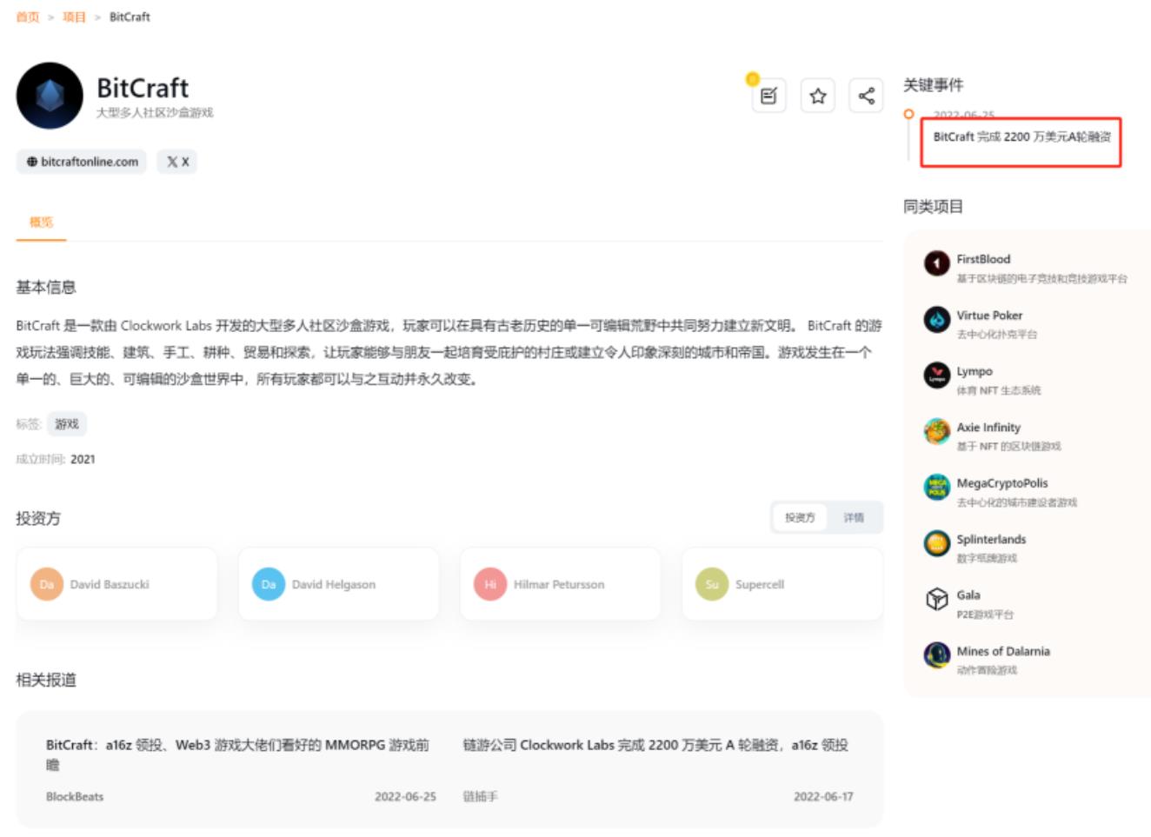
Task: Click the share icon button
Action: tap(867, 96)
